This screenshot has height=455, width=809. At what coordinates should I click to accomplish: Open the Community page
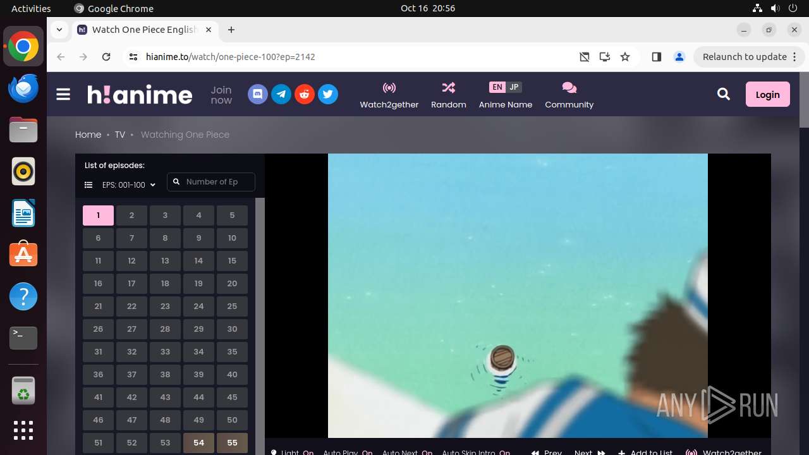click(x=569, y=95)
